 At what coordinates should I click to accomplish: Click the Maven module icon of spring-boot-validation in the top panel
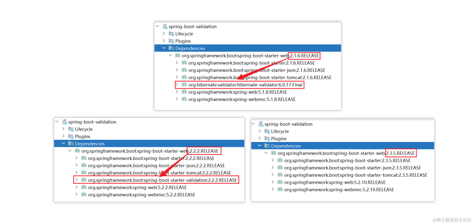point(165,27)
